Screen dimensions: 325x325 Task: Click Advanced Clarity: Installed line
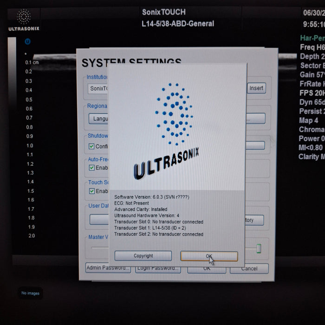(x=141, y=209)
